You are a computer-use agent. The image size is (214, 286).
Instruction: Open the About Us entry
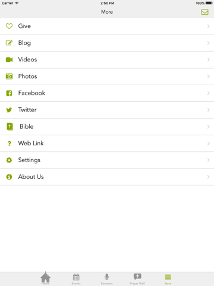(x=107, y=177)
